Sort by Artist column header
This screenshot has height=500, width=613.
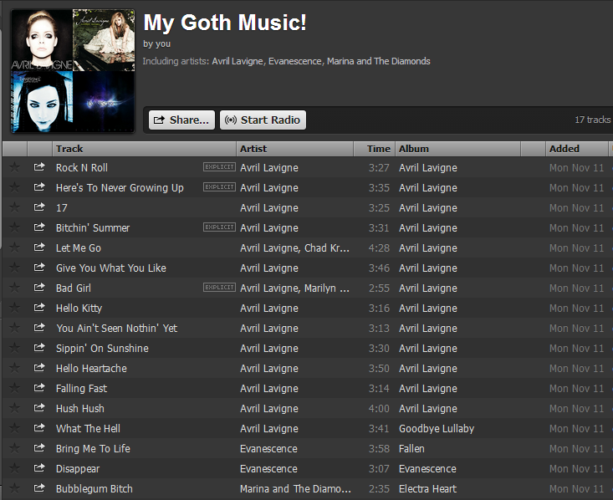coord(295,149)
